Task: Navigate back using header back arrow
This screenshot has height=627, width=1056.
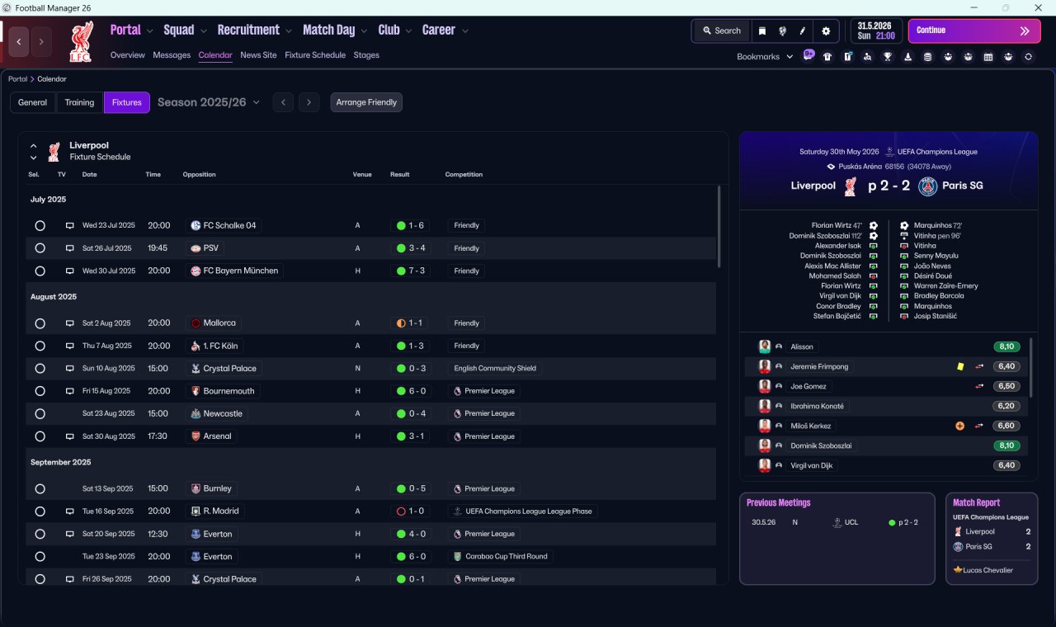Action: click(20, 41)
